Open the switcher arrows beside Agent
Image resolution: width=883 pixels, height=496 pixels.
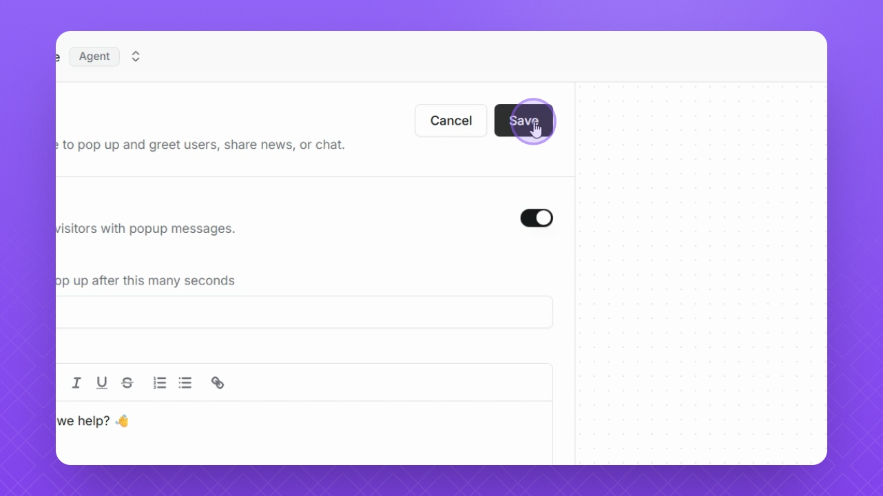pos(136,56)
